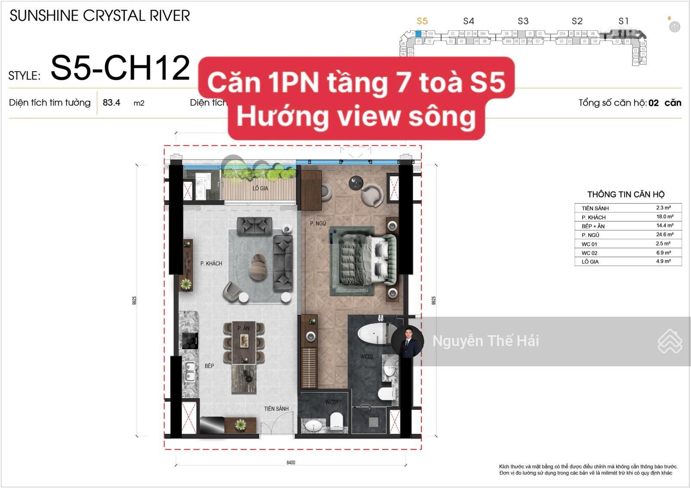Select the "WC 02" row in info table
691x488 pixels.
tap(628, 253)
